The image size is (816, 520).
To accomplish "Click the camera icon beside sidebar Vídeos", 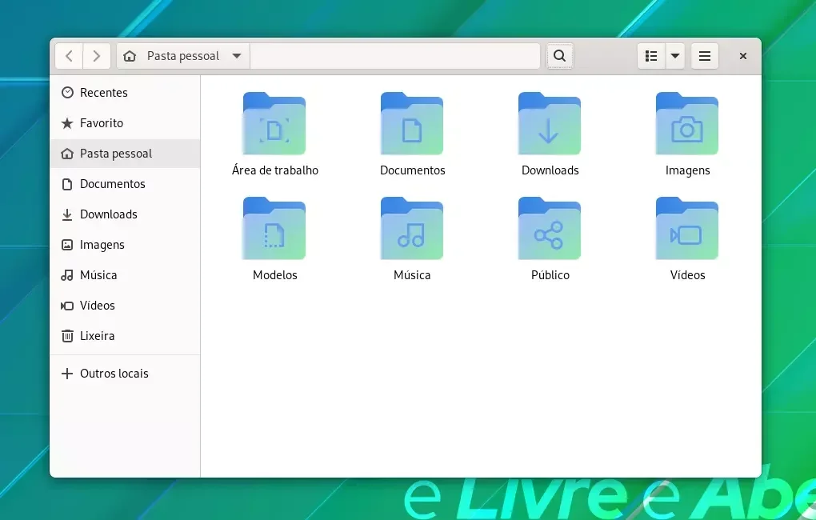I will coord(67,306).
